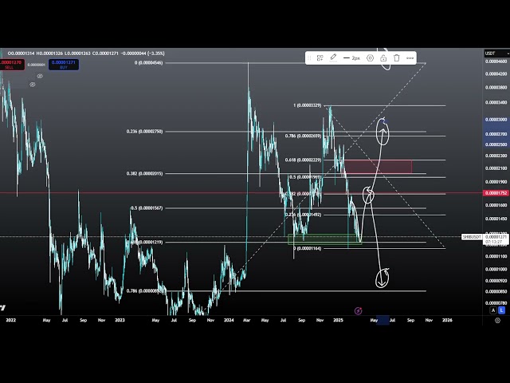Select the pencil line color tool
This screenshot has height=383, width=510.
(333, 58)
